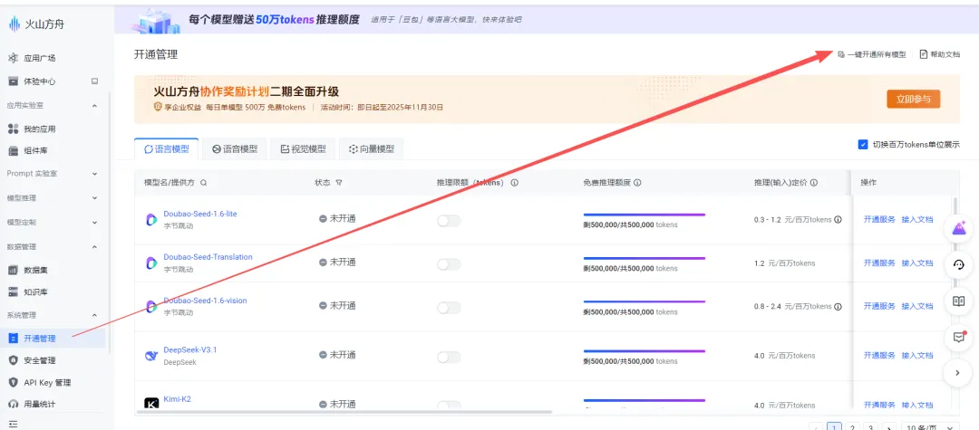Open documentation book floating icon
Viewport: 979px width, 430px height.
click(x=958, y=301)
